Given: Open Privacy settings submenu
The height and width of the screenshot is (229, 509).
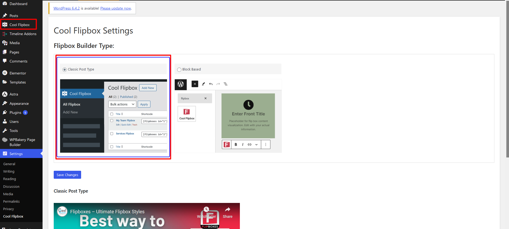Looking at the screenshot, I should pyautogui.click(x=9, y=209).
